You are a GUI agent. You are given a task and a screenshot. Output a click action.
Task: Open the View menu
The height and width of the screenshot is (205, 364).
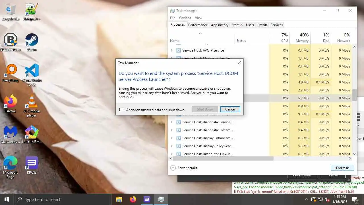pyautogui.click(x=198, y=18)
